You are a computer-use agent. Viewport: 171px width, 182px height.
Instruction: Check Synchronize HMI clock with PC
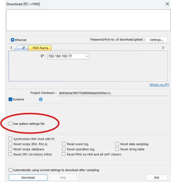pyautogui.click(x=10, y=139)
